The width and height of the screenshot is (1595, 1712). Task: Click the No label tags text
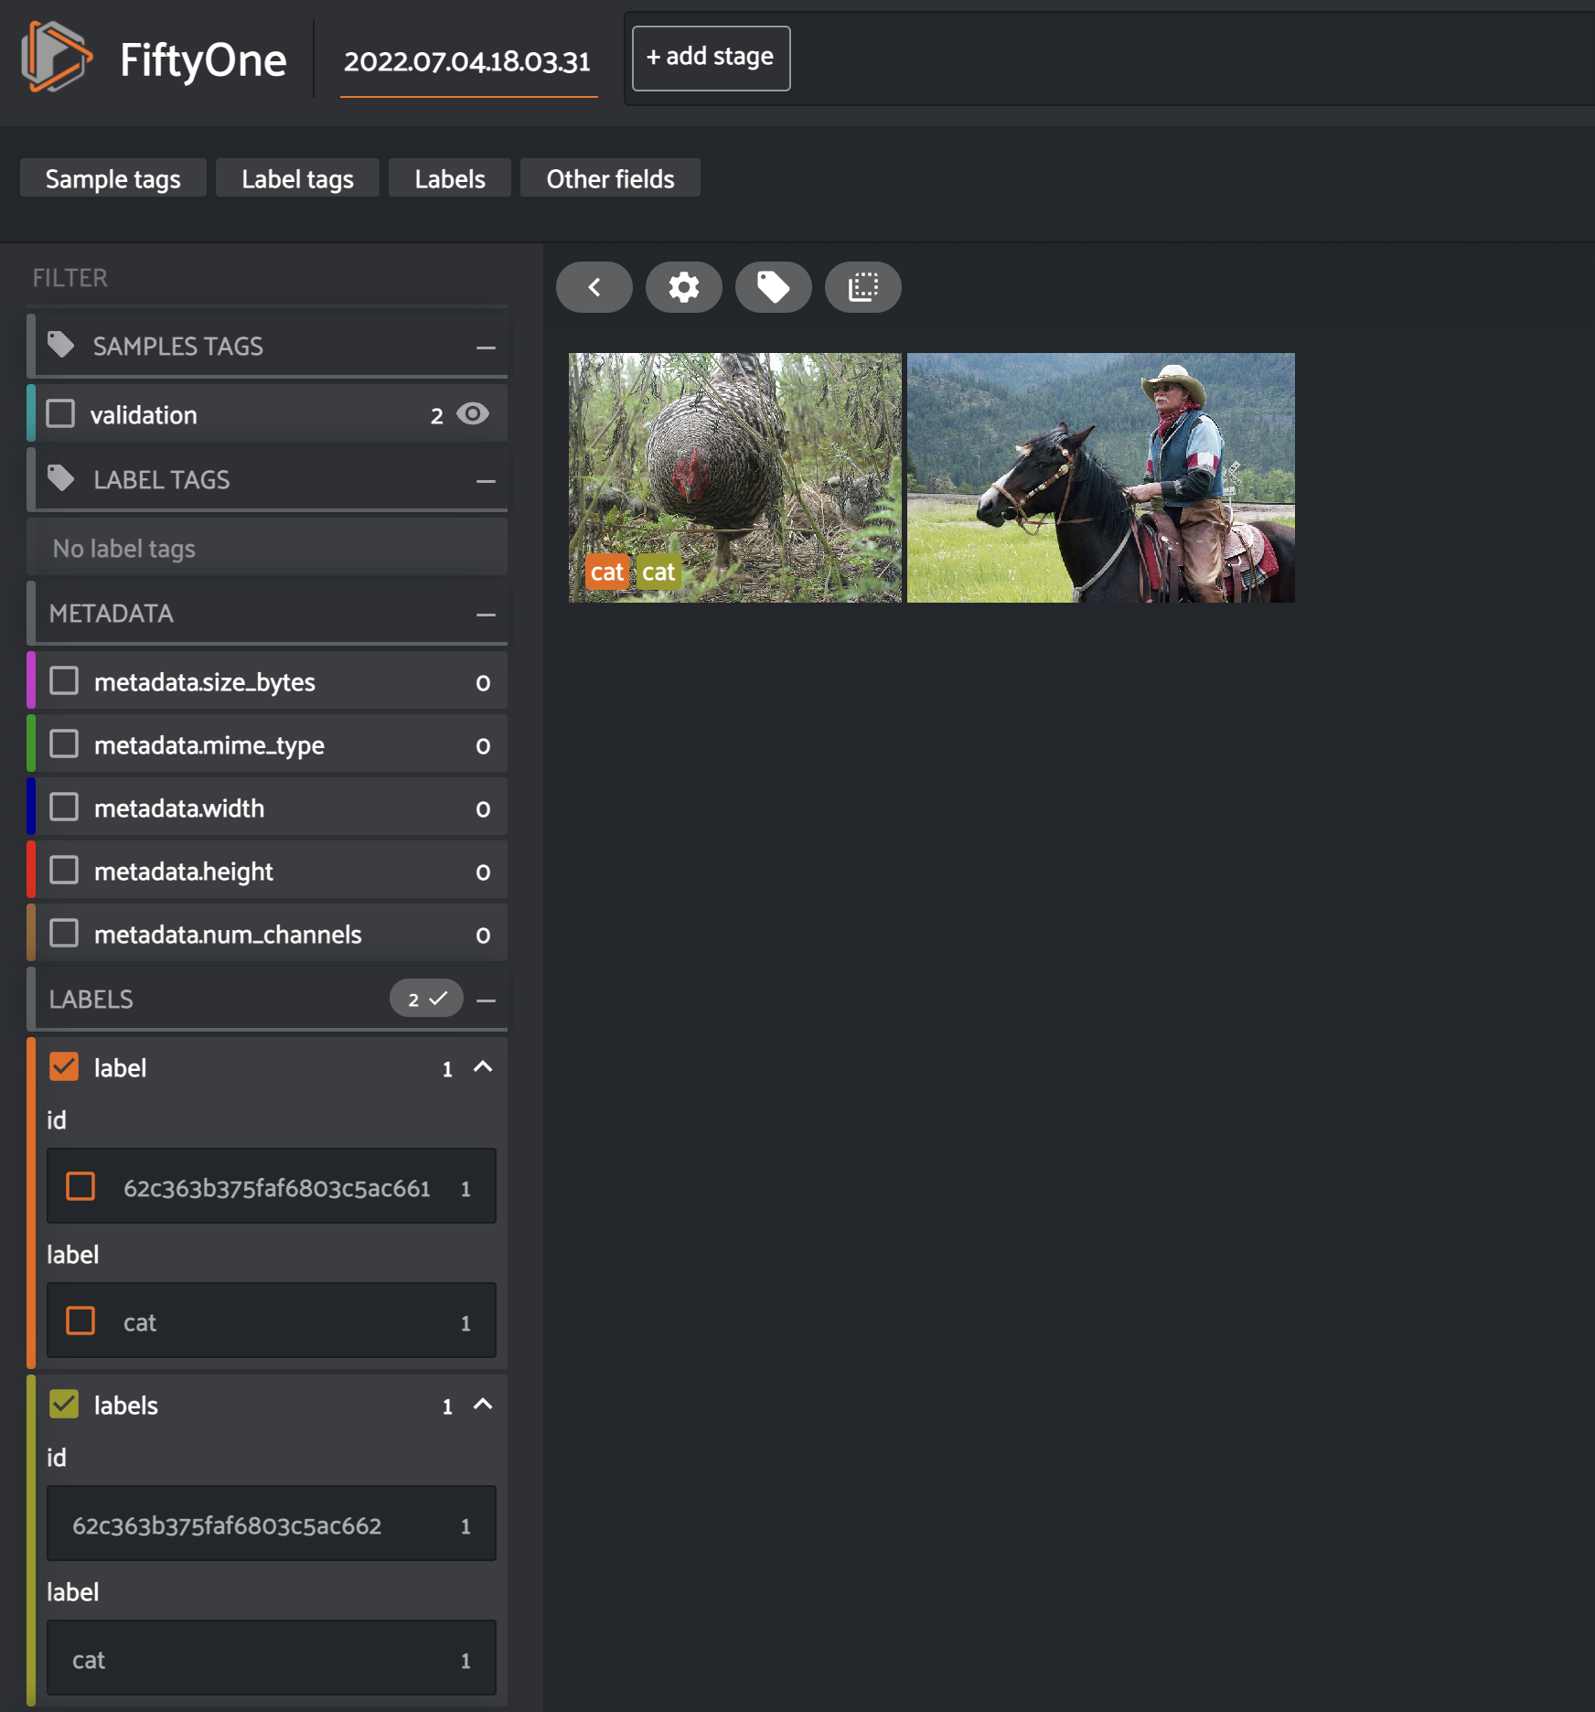tap(124, 549)
